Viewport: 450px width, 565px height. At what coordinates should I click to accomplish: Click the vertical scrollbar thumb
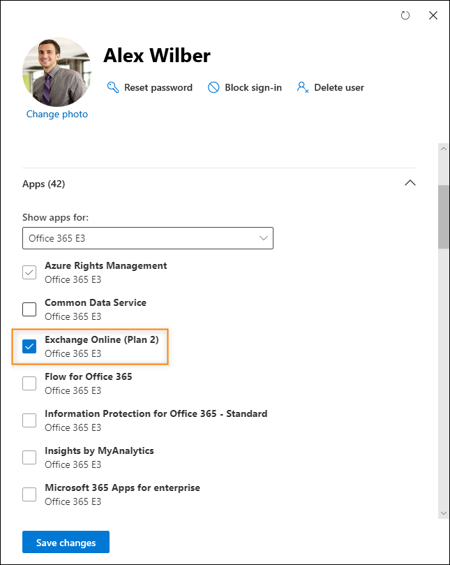click(x=444, y=217)
